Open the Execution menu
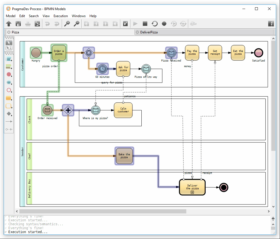 (x=61, y=16)
